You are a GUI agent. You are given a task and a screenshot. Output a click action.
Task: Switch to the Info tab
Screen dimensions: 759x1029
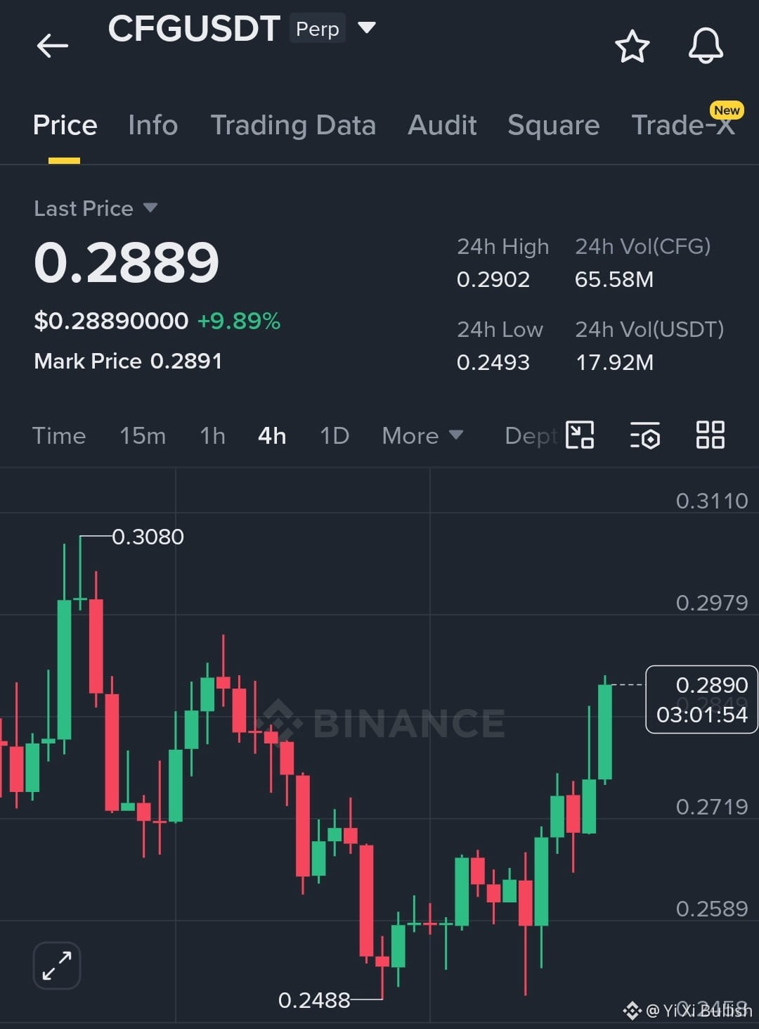[x=153, y=125]
